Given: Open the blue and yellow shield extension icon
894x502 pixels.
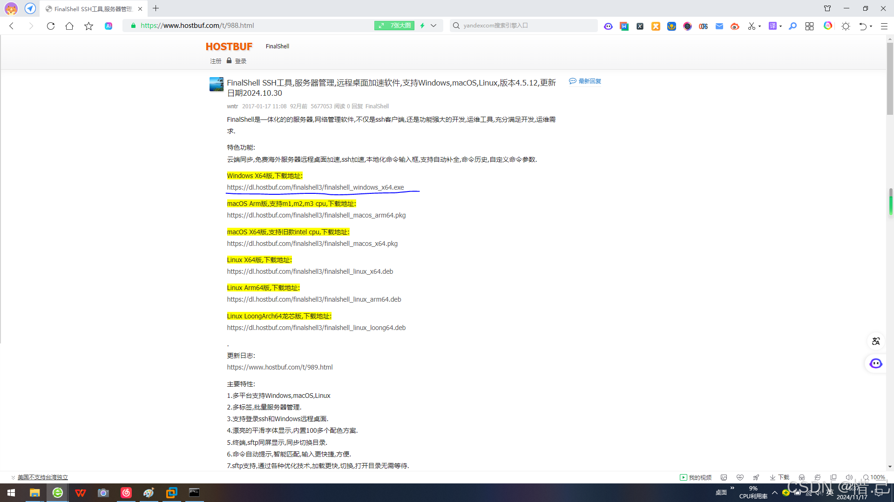Looking at the screenshot, I should pos(671,26).
